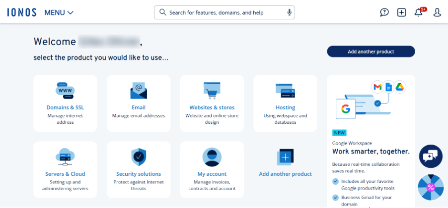Click the NEW badge on Google Workspace card
448x208 pixels.
pos(339,133)
